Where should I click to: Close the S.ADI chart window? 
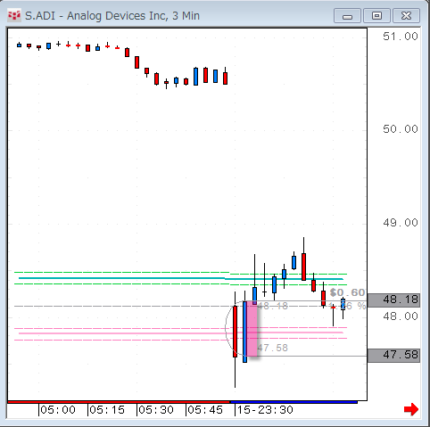coord(406,16)
